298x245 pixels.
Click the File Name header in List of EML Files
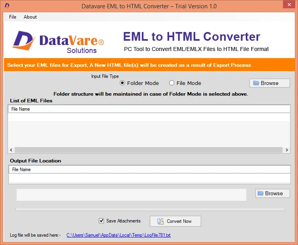[x=149, y=109]
